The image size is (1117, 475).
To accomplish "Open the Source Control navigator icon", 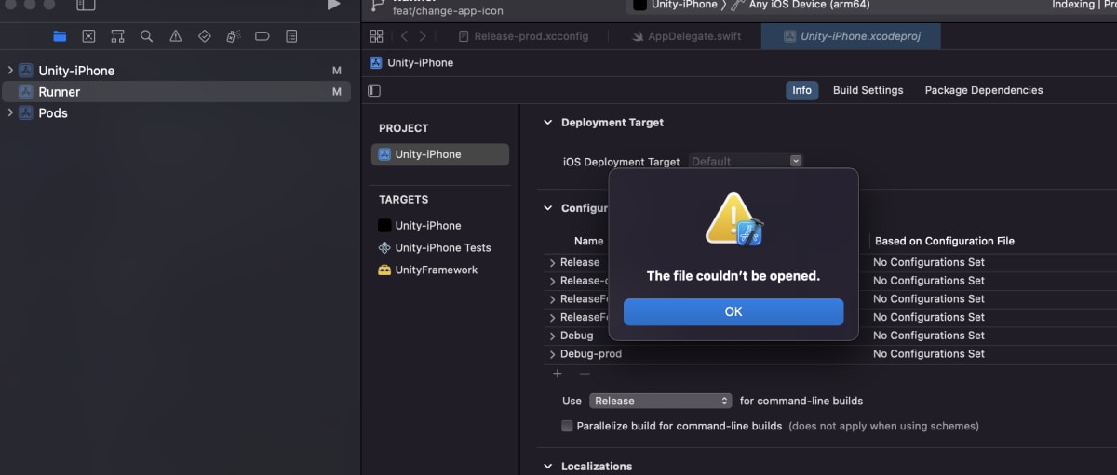I will [x=88, y=36].
